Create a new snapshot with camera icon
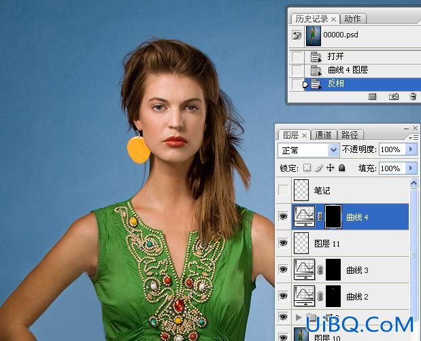Screen dimensions: 421x341 (x=394, y=96)
